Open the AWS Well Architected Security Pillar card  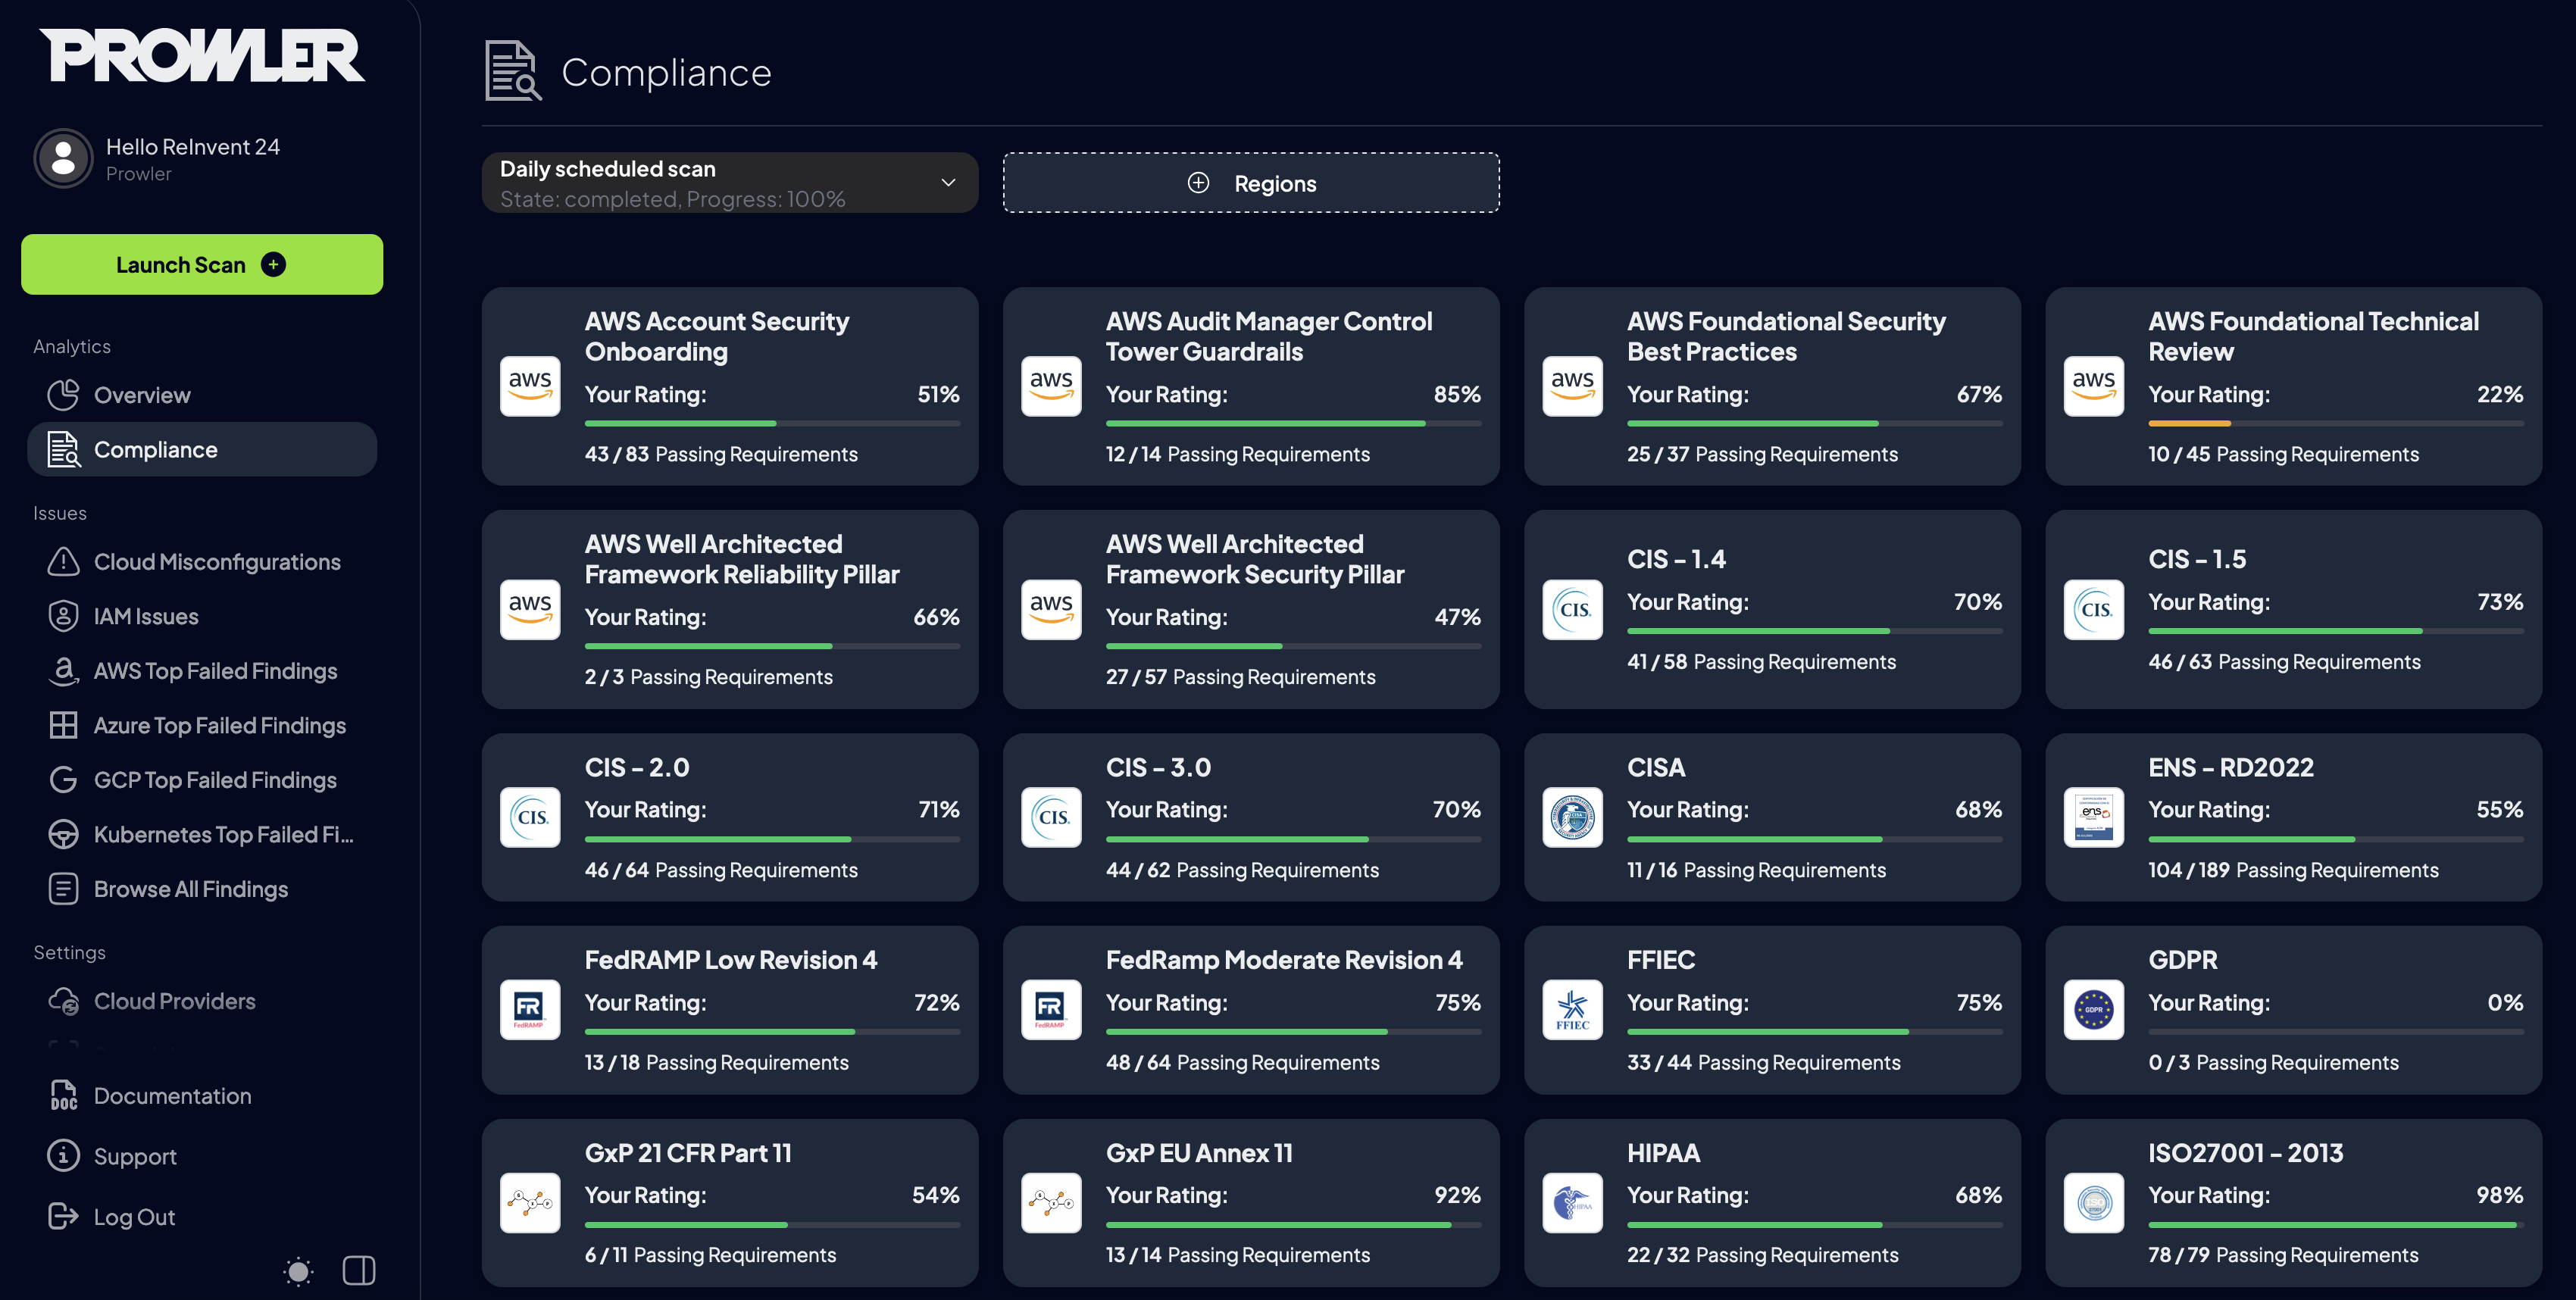click(1251, 609)
